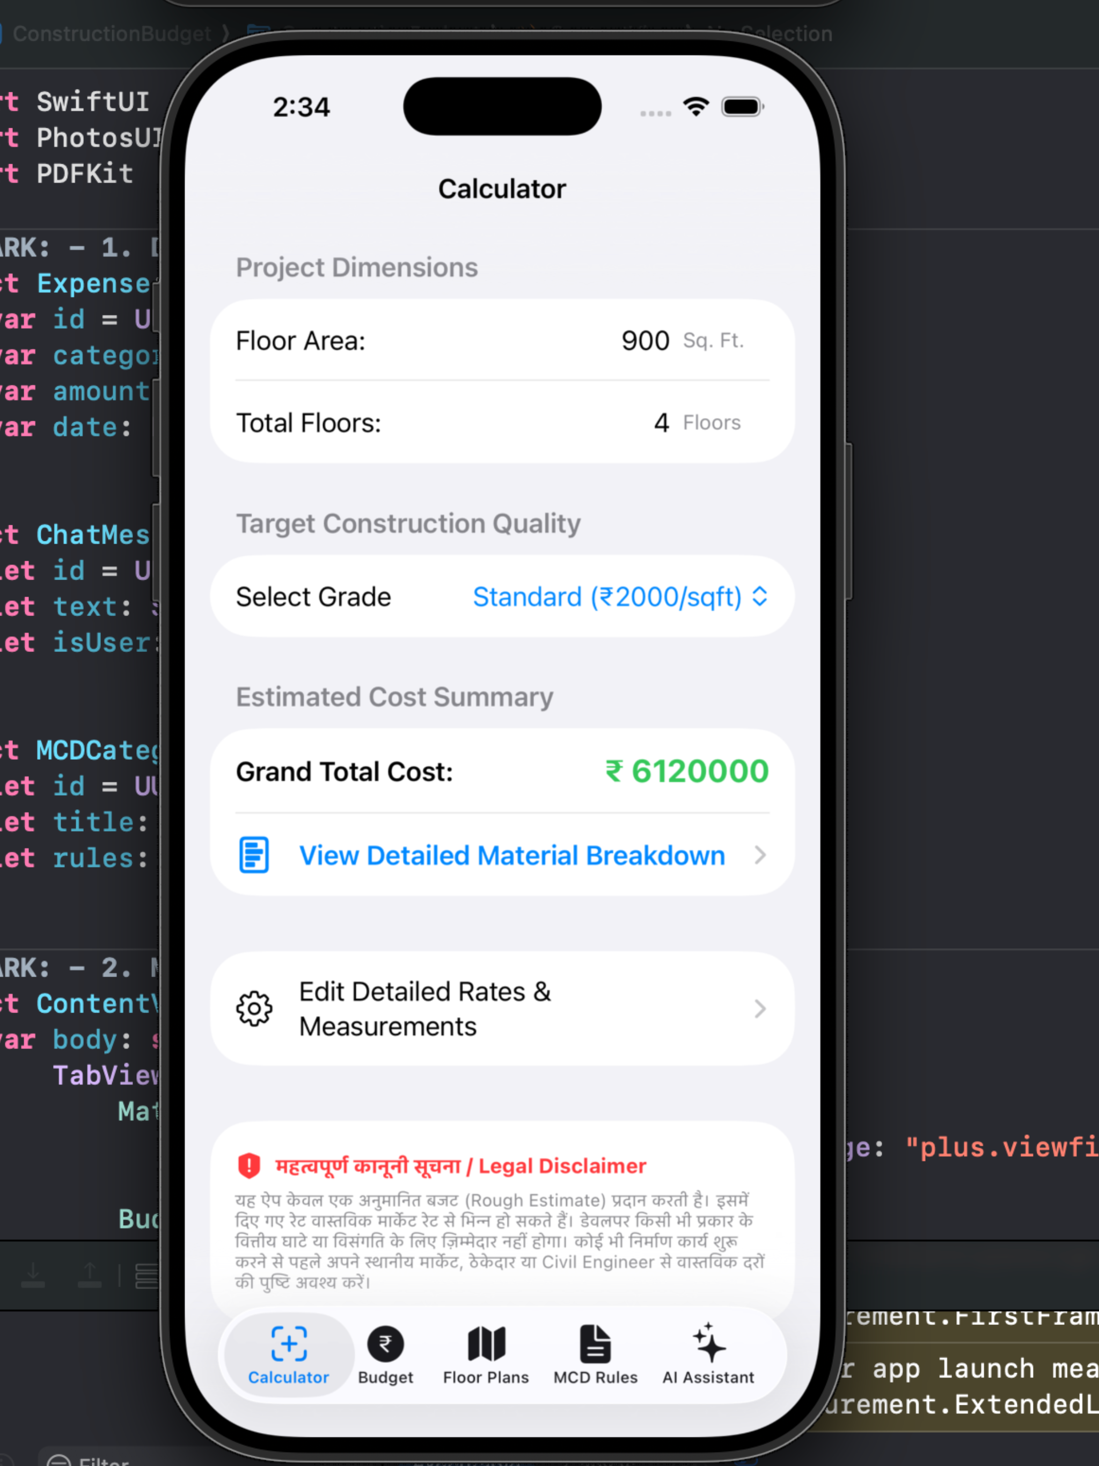Click the Total Floors value 4
This screenshot has height=1466, width=1099.
662,423
